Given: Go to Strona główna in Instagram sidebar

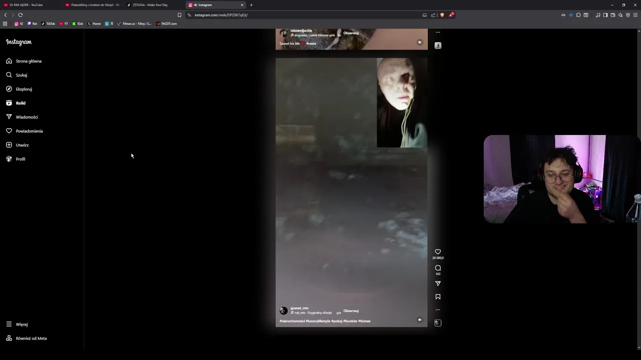Looking at the screenshot, I should (24, 61).
